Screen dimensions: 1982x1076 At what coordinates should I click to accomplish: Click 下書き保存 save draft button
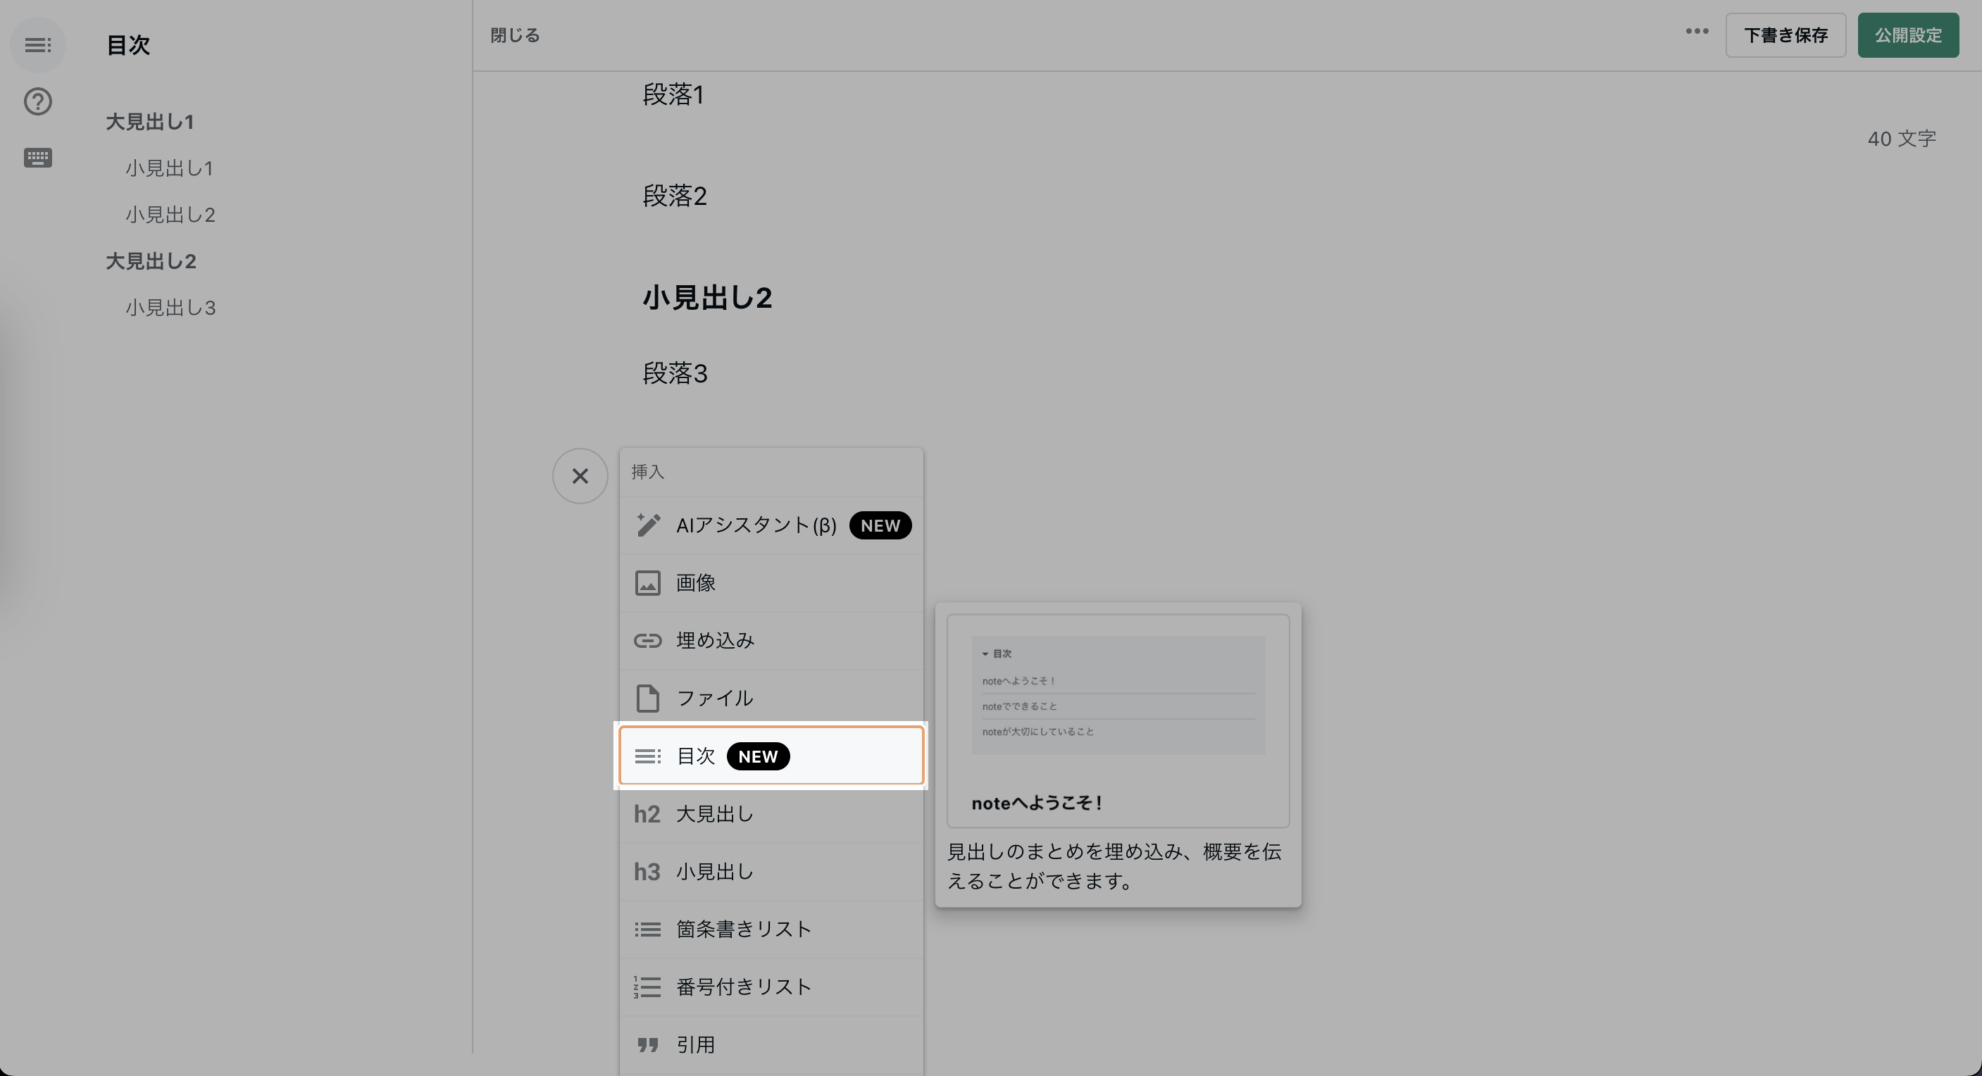(x=1785, y=35)
